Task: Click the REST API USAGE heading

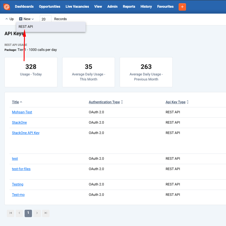Action: [16, 45]
